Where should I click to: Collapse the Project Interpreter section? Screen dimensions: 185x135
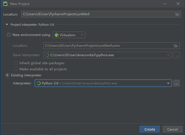point(7,25)
